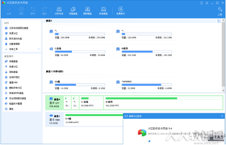
Task: Click the 30... small partition in disk map
Action: (67, 103)
